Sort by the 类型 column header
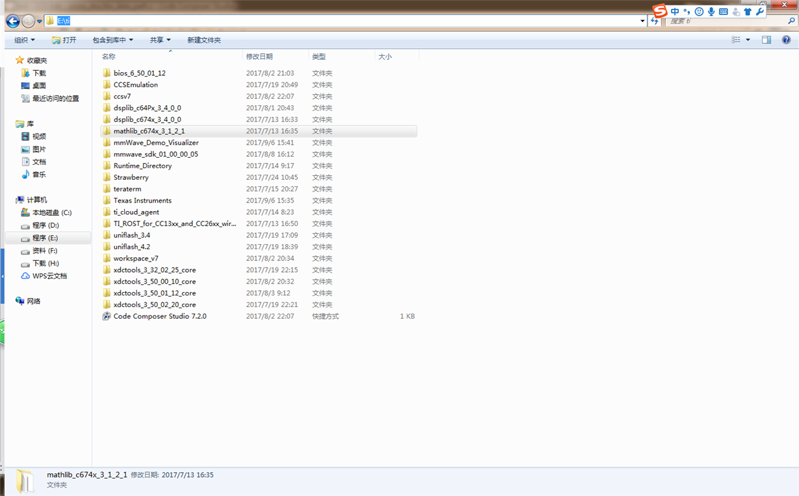This screenshot has width=799, height=496. click(x=318, y=57)
